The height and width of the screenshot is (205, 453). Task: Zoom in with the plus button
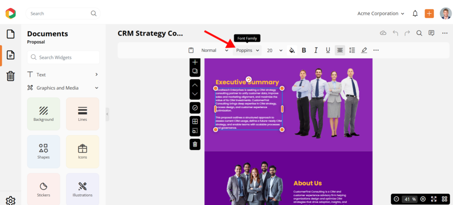coord(423,199)
